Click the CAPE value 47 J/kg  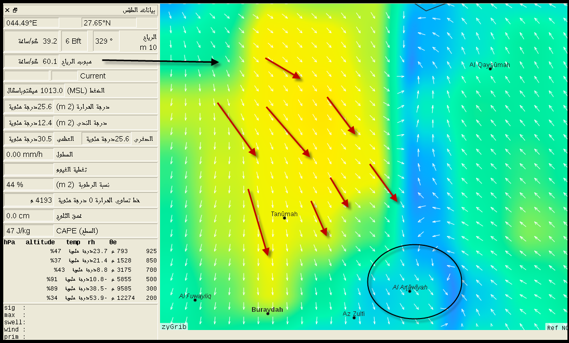(29, 231)
